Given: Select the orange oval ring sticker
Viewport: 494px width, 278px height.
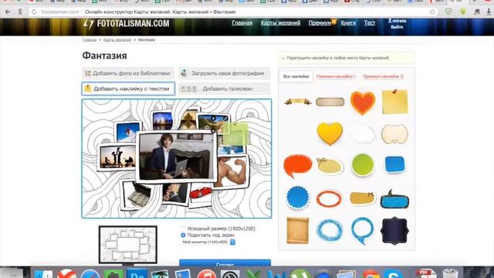Looking at the screenshot, I should (x=330, y=198).
